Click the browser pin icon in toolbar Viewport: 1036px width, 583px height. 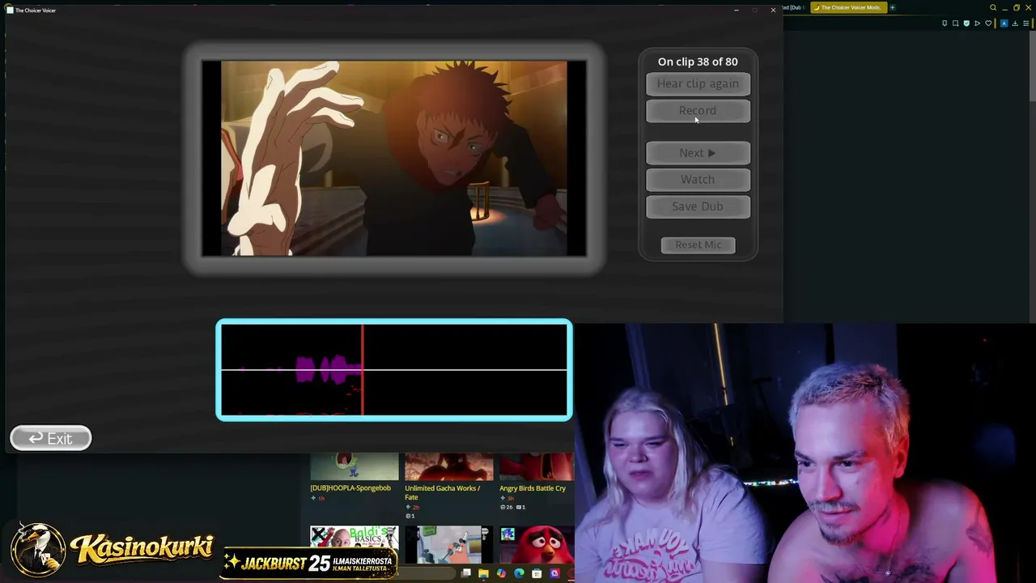pos(945,23)
